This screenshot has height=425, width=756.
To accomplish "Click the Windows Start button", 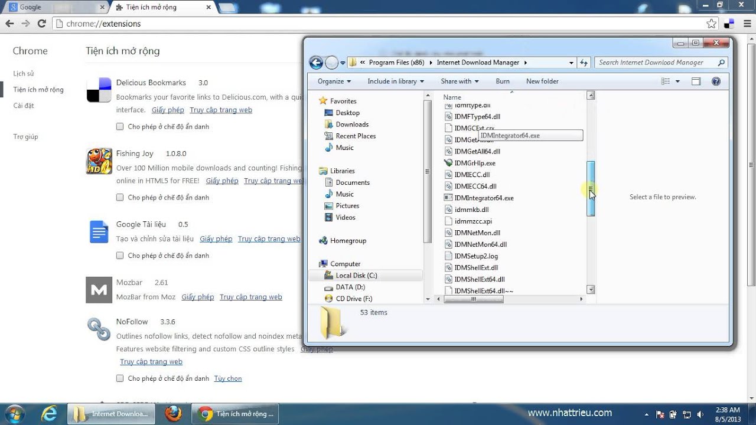I will [x=14, y=413].
